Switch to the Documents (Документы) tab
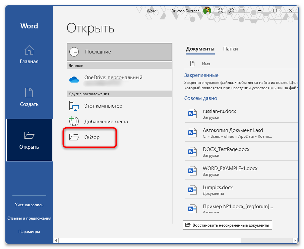 [200, 49]
